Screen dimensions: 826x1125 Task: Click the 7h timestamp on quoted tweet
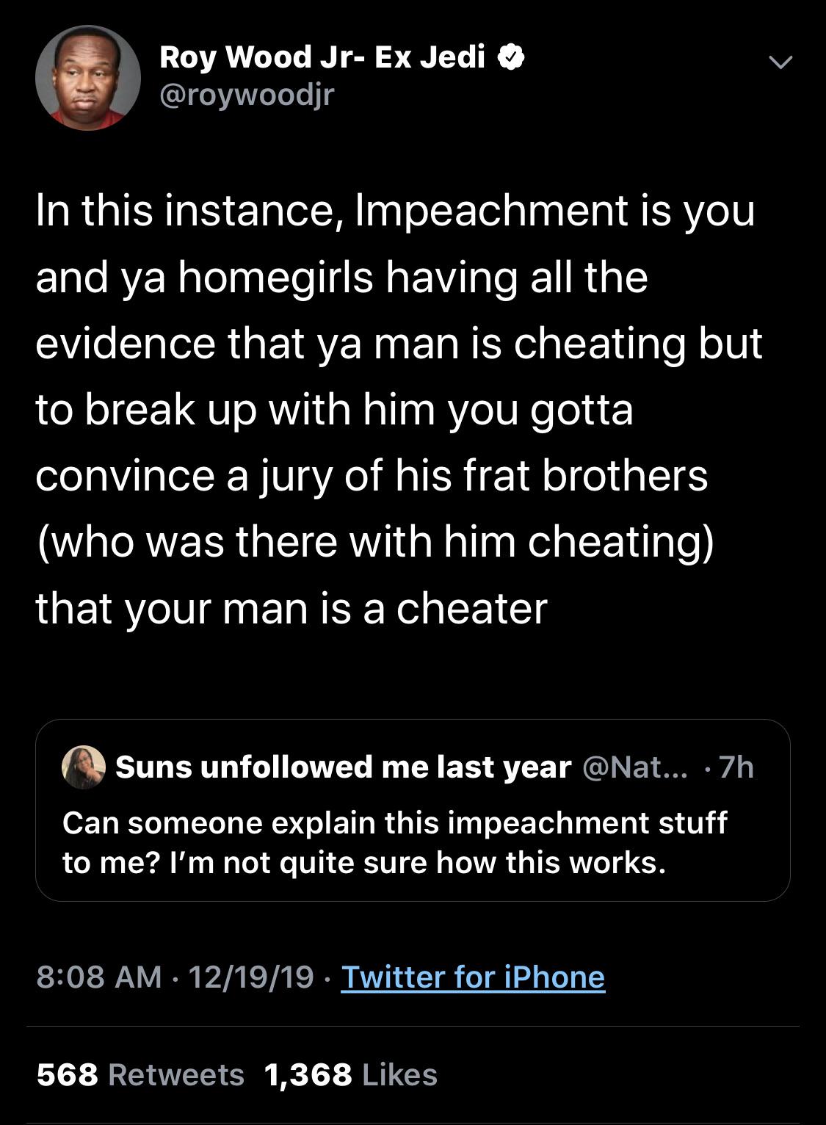pos(736,767)
